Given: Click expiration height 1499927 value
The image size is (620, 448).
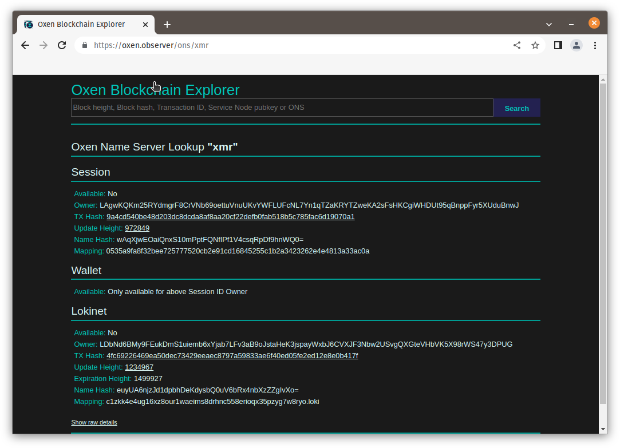Looking at the screenshot, I should (x=148, y=378).
